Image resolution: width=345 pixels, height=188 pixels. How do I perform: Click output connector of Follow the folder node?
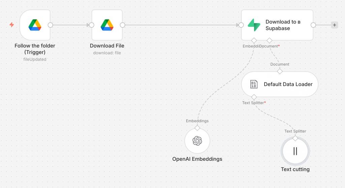[x=51, y=25]
